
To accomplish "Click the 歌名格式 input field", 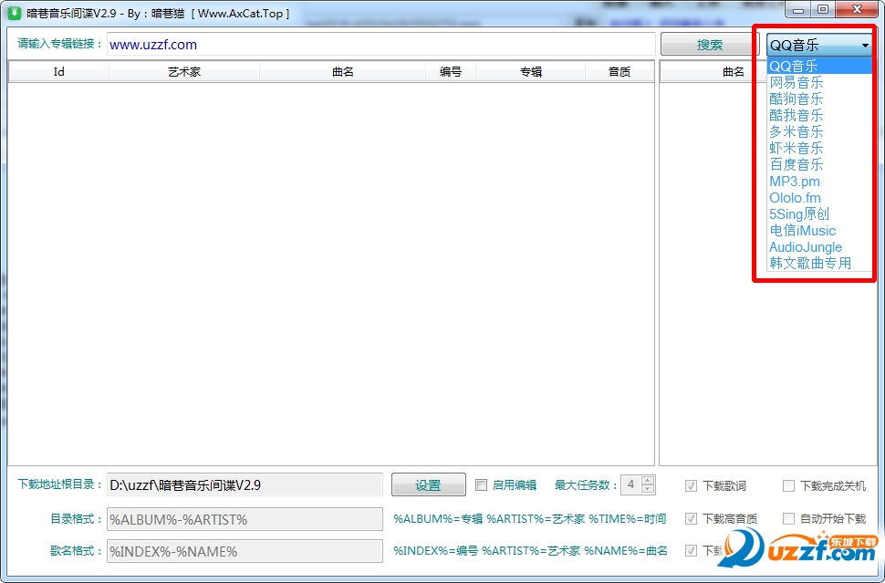I will [x=245, y=551].
